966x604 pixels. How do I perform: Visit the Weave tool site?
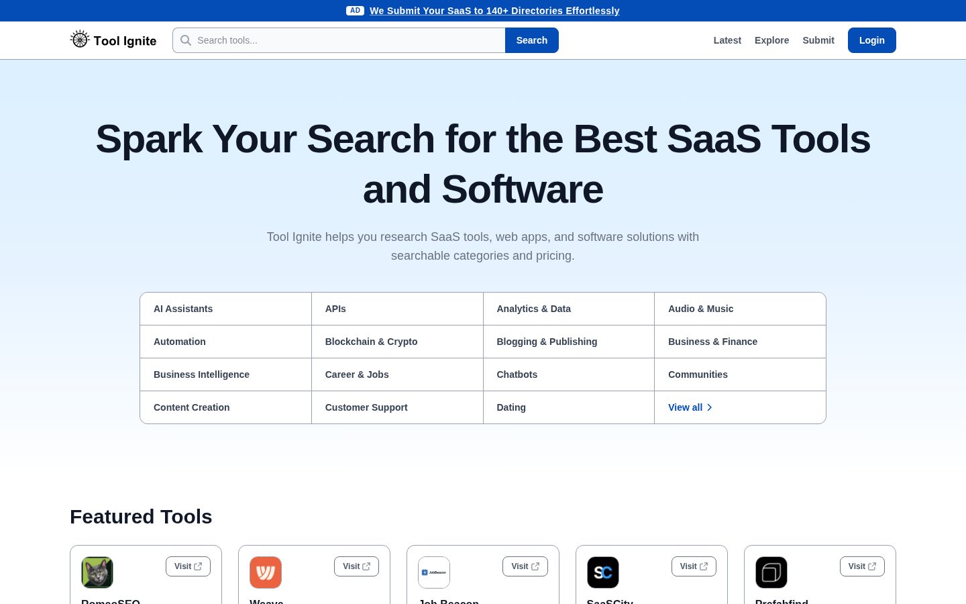click(356, 566)
